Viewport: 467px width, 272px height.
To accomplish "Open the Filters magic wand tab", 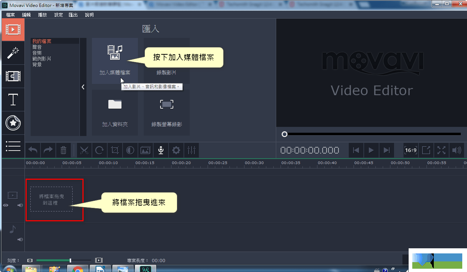I will [x=13, y=53].
